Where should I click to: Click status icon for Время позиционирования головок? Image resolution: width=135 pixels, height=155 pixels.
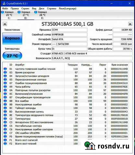coord(5,136)
